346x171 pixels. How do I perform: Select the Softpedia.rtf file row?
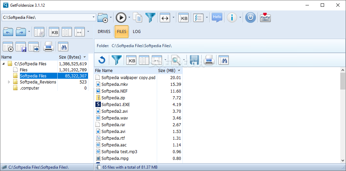point(138,138)
